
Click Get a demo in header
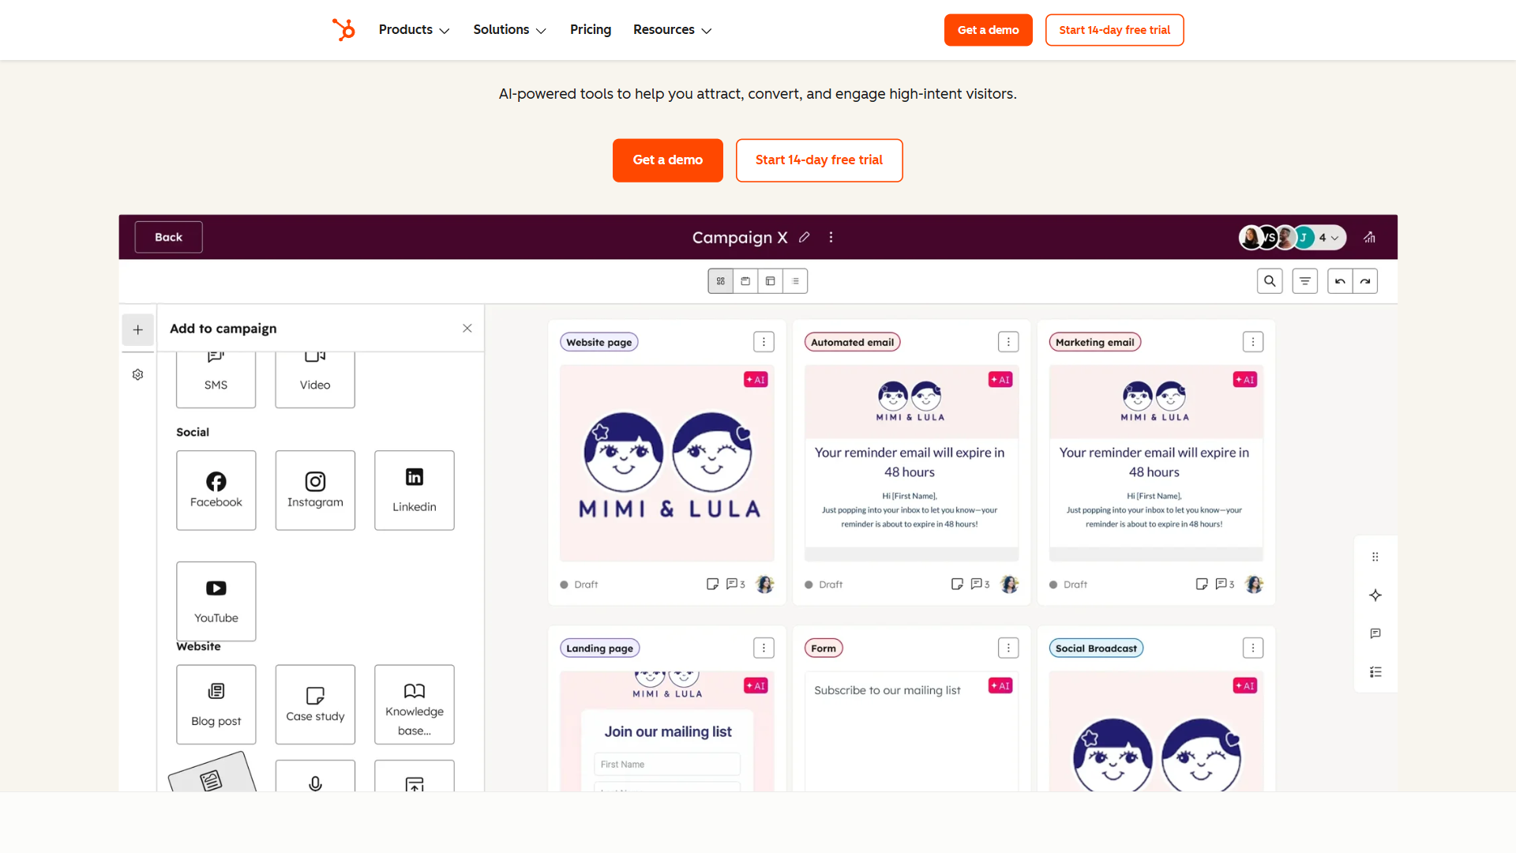(988, 30)
